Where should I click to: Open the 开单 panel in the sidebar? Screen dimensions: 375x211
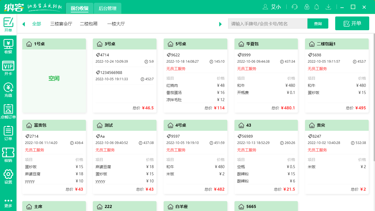point(8,25)
